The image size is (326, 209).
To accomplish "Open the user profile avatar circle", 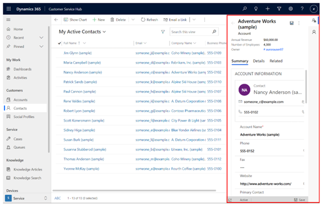I will (314, 9).
